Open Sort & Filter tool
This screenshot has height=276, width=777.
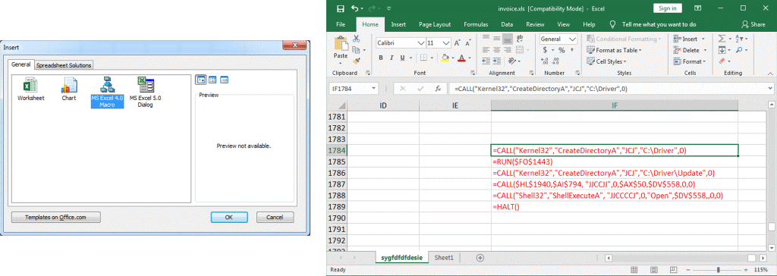click(x=742, y=39)
